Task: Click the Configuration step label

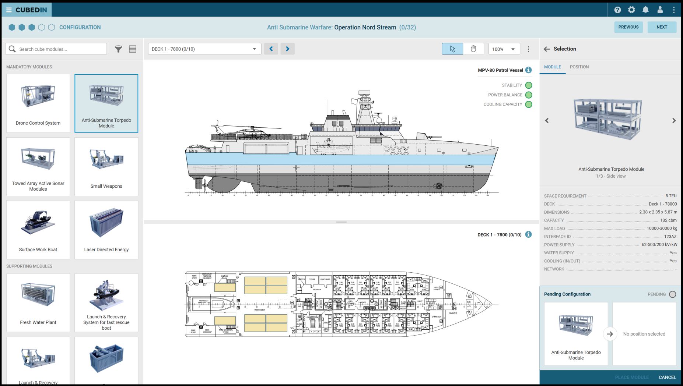Action: (x=80, y=27)
